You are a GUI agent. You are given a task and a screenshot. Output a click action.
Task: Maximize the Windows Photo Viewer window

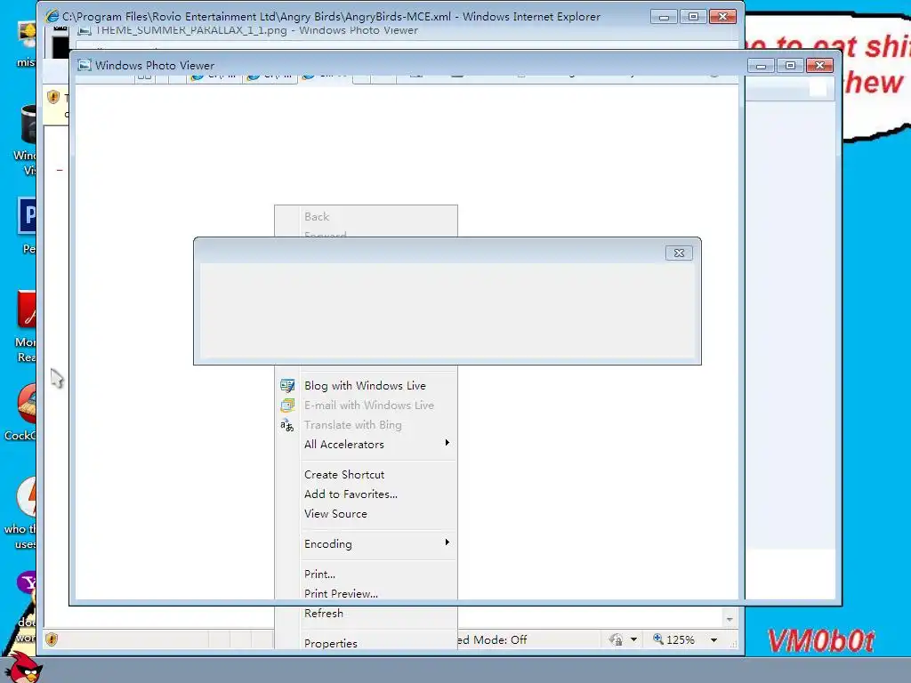coord(790,65)
